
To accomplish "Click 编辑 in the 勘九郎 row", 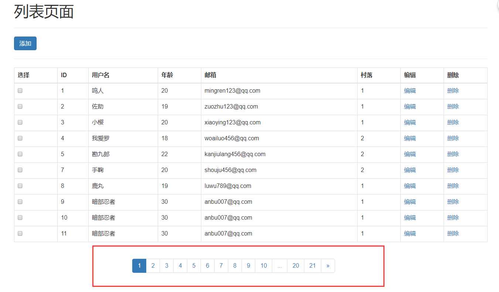I will click(410, 154).
